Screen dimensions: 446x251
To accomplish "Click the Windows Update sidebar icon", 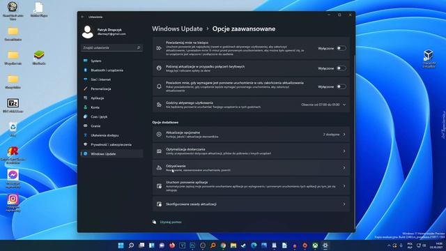I will pyautogui.click(x=85, y=153).
